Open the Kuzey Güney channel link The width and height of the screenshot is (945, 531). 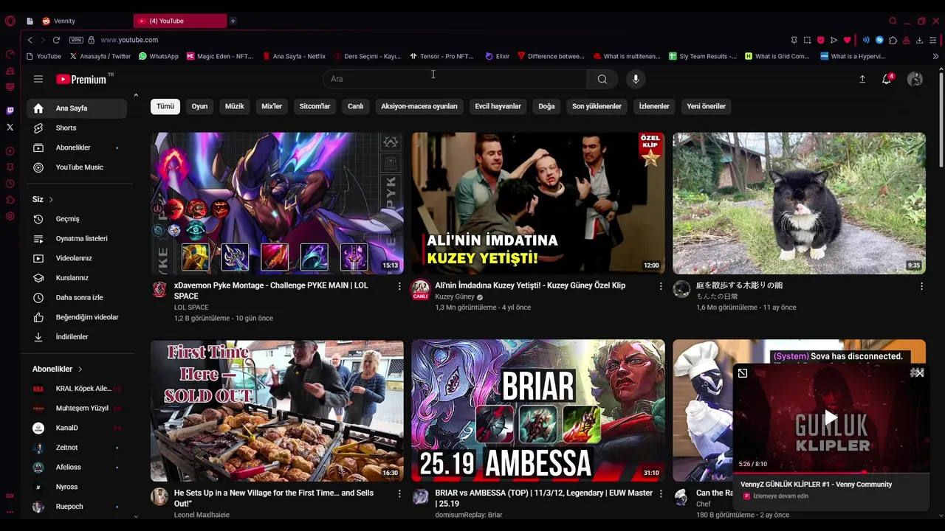pyautogui.click(x=455, y=296)
